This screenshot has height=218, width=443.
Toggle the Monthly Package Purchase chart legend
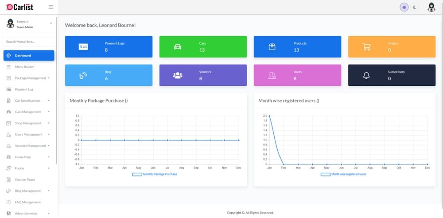pos(155,174)
